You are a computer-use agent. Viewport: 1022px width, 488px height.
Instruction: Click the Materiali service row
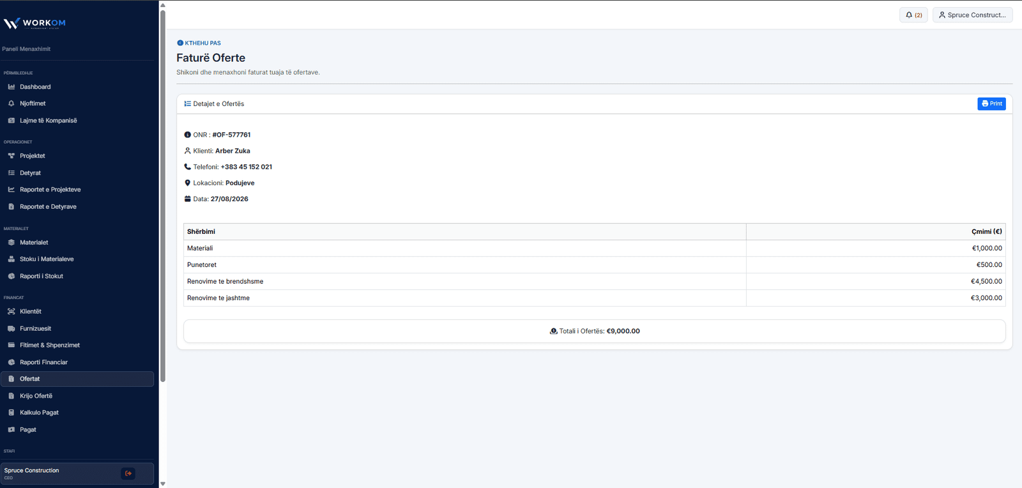(x=594, y=248)
